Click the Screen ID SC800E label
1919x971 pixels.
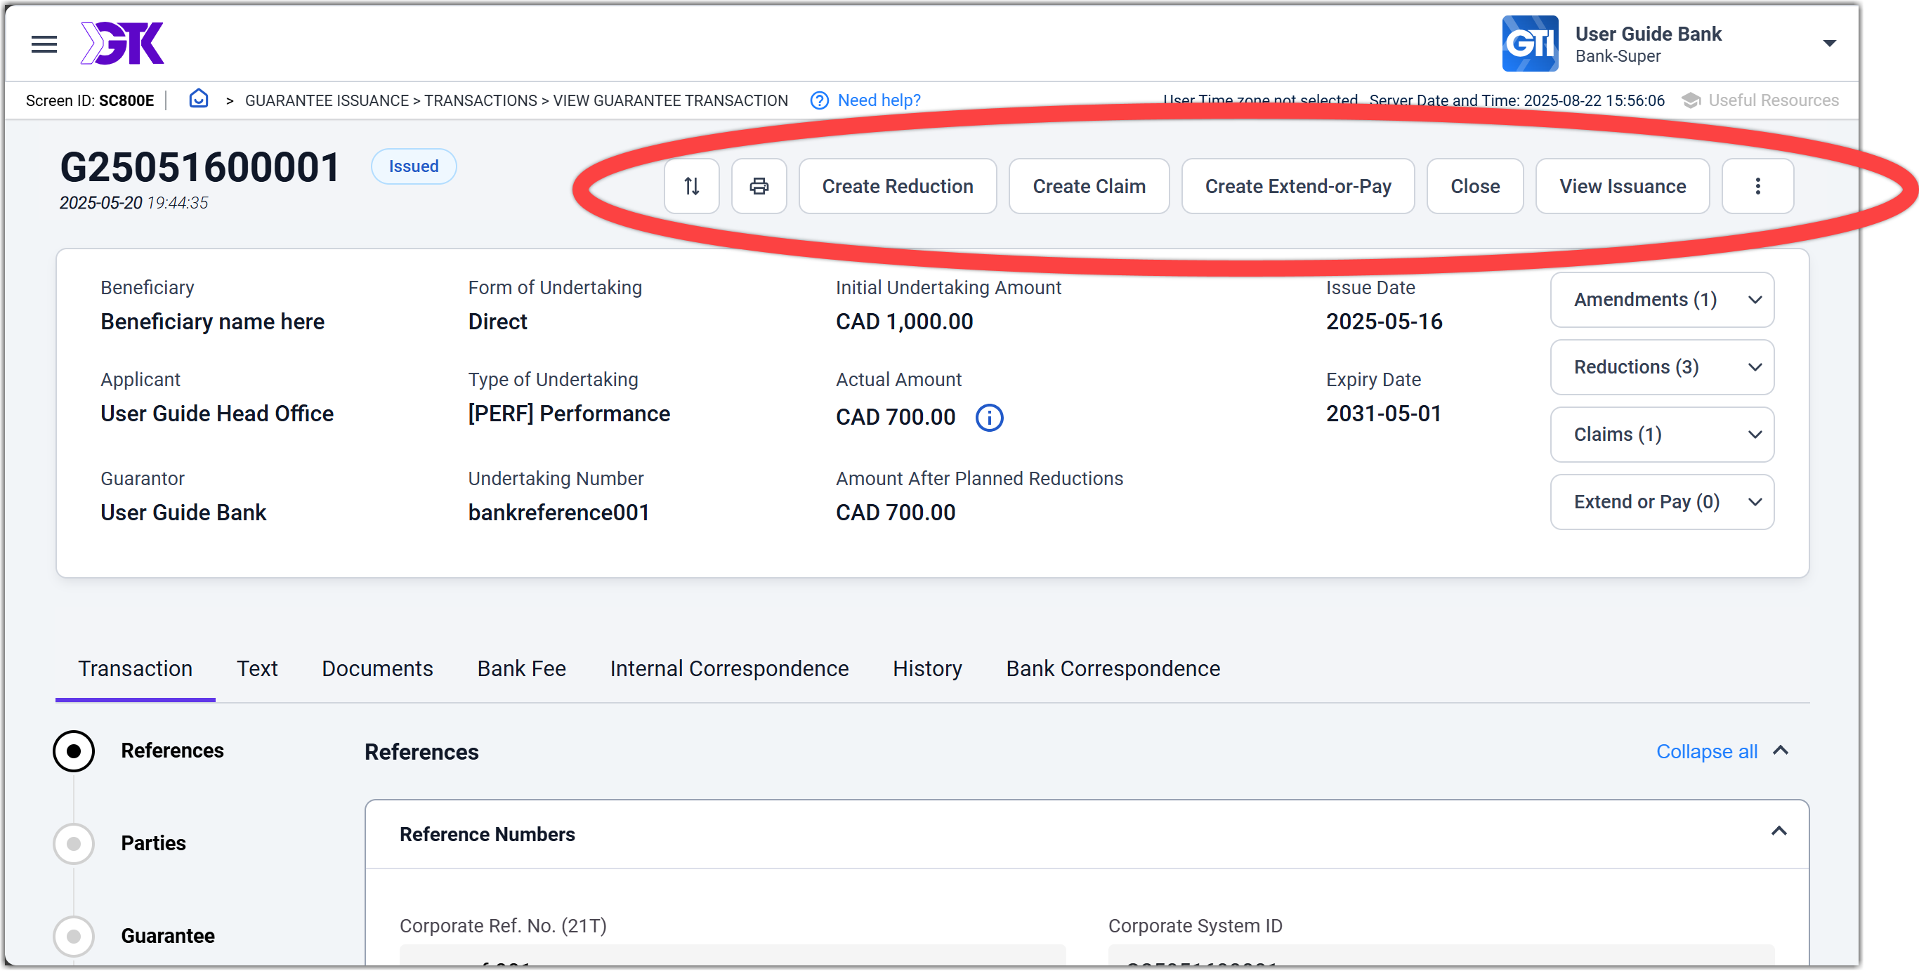[x=89, y=100]
